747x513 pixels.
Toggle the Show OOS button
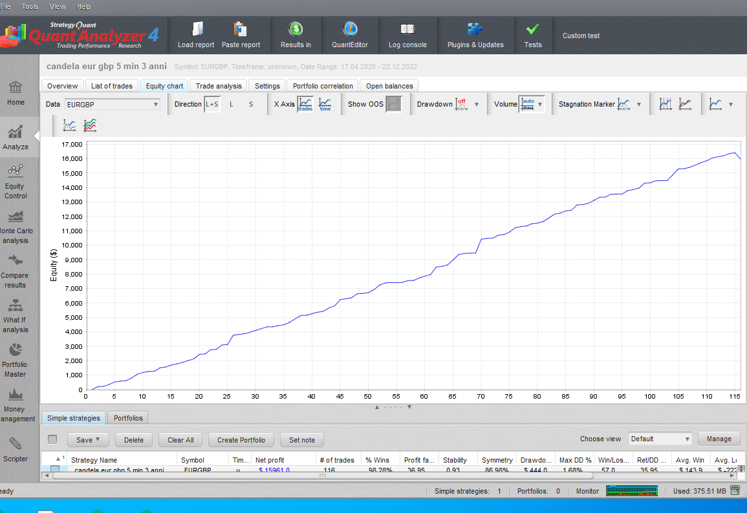click(x=393, y=104)
